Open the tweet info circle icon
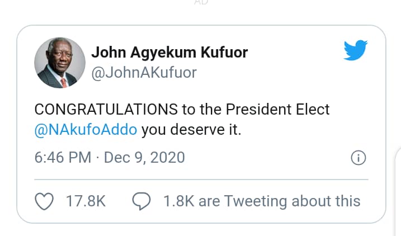 pos(358,158)
